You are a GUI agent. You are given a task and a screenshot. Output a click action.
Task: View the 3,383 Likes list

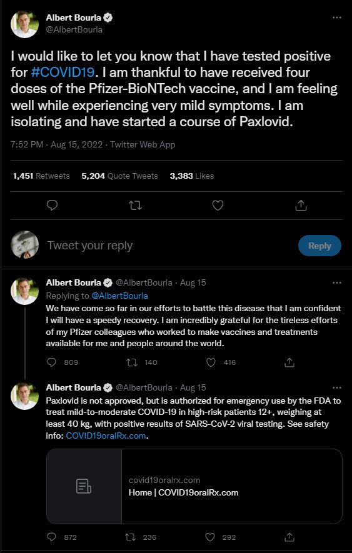tap(192, 176)
